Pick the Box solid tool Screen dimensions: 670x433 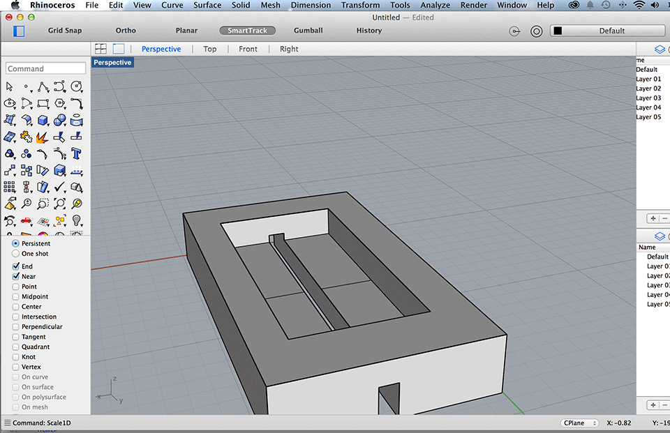point(43,120)
